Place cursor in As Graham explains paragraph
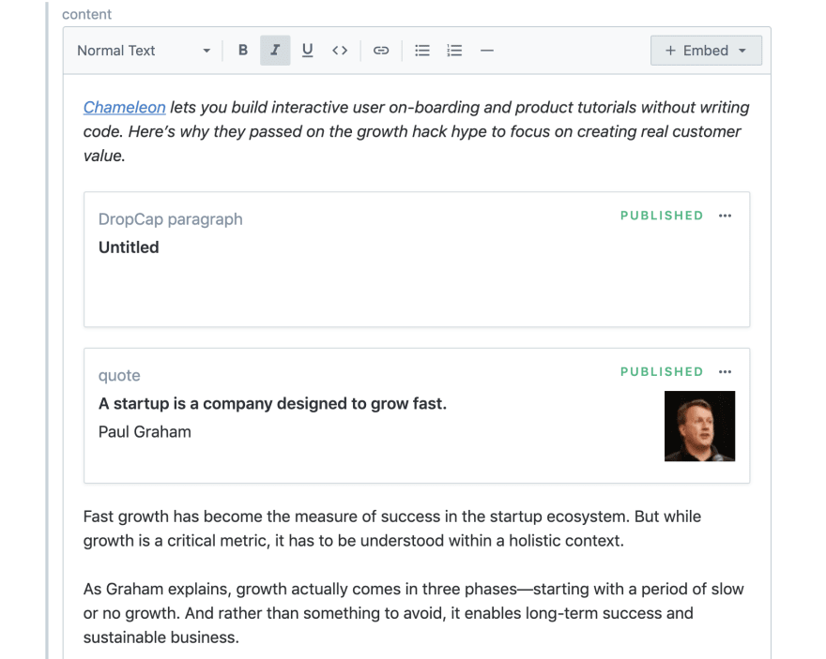 click(x=414, y=613)
